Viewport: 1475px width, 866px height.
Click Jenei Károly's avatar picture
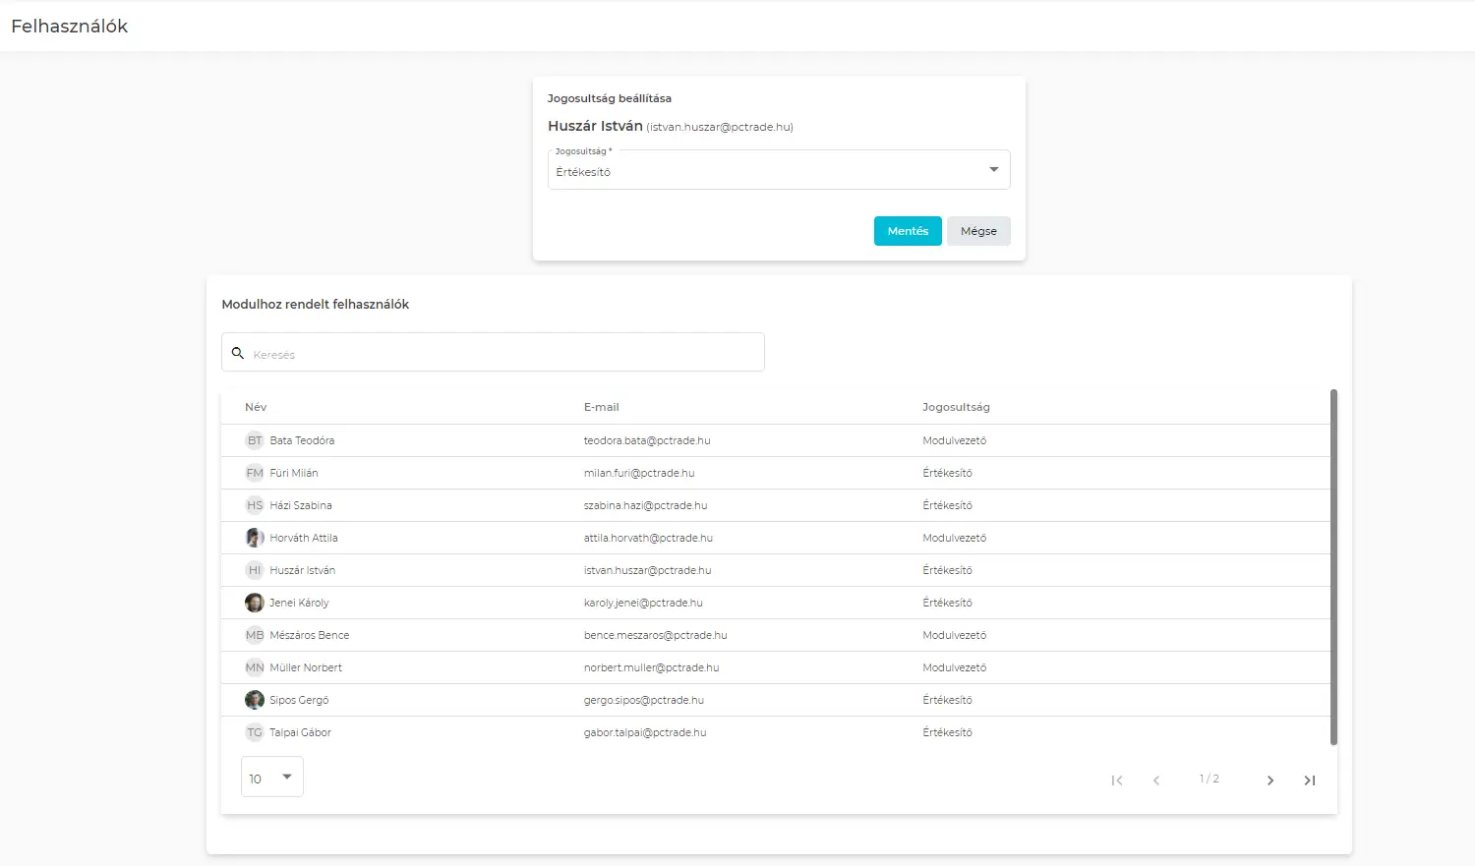255,603
